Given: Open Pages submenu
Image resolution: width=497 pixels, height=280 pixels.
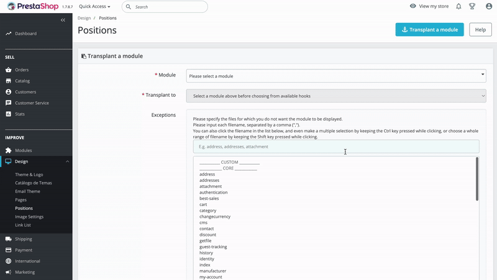Looking at the screenshot, I should click(21, 200).
